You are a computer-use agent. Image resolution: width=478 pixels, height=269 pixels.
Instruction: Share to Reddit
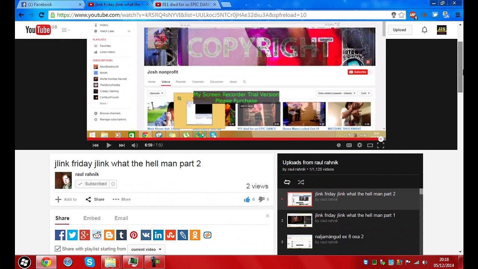pyautogui.click(x=97, y=235)
